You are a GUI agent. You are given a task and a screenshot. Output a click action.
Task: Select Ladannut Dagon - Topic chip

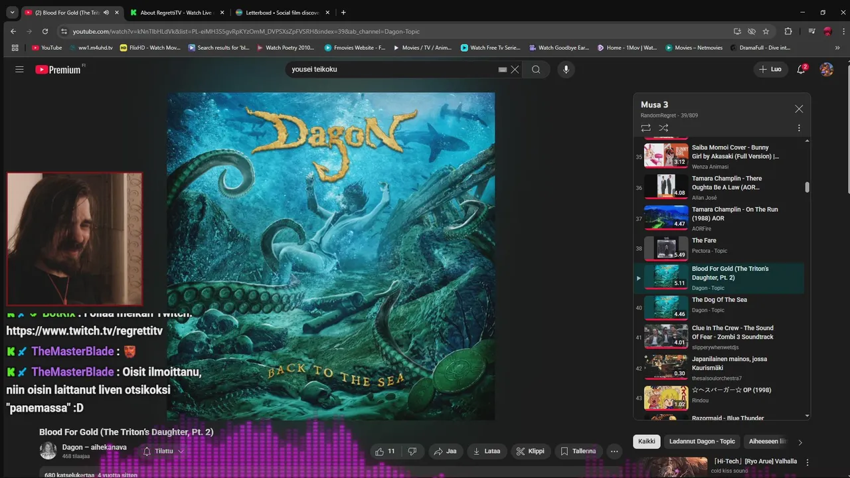click(x=702, y=441)
